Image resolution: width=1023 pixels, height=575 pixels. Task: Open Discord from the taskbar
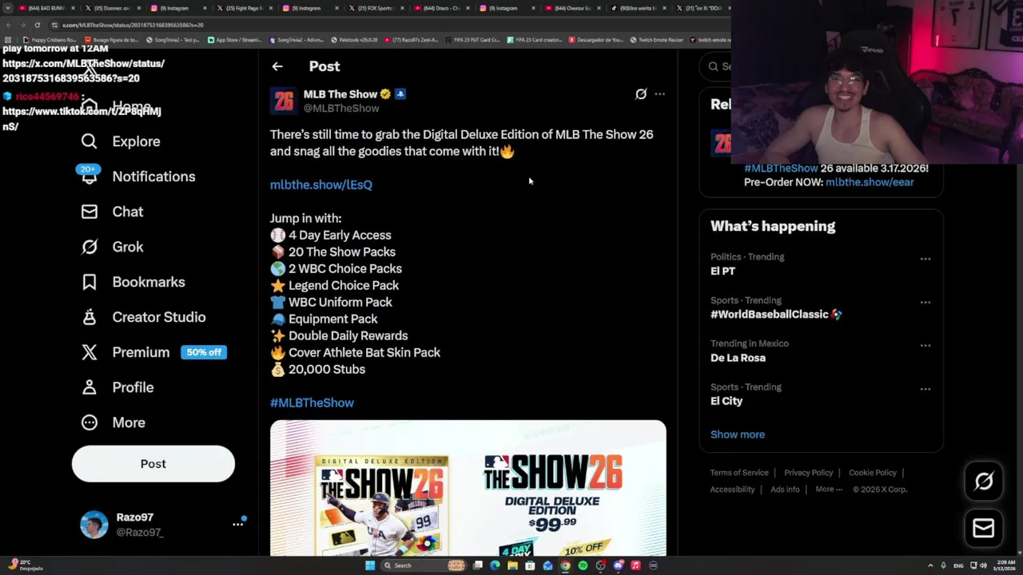click(618, 565)
